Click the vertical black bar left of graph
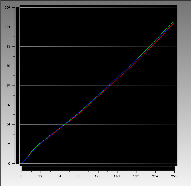191x186 pixels. 17,86
